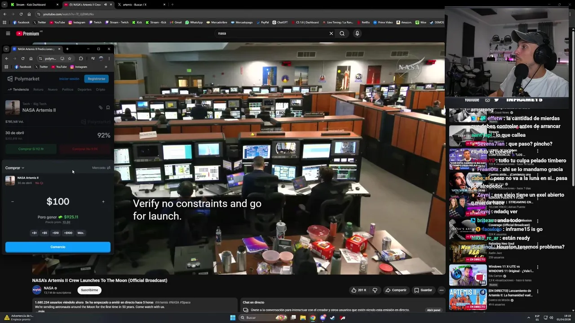Show more bookmarks chevron in Polymarket window

(x=106, y=67)
